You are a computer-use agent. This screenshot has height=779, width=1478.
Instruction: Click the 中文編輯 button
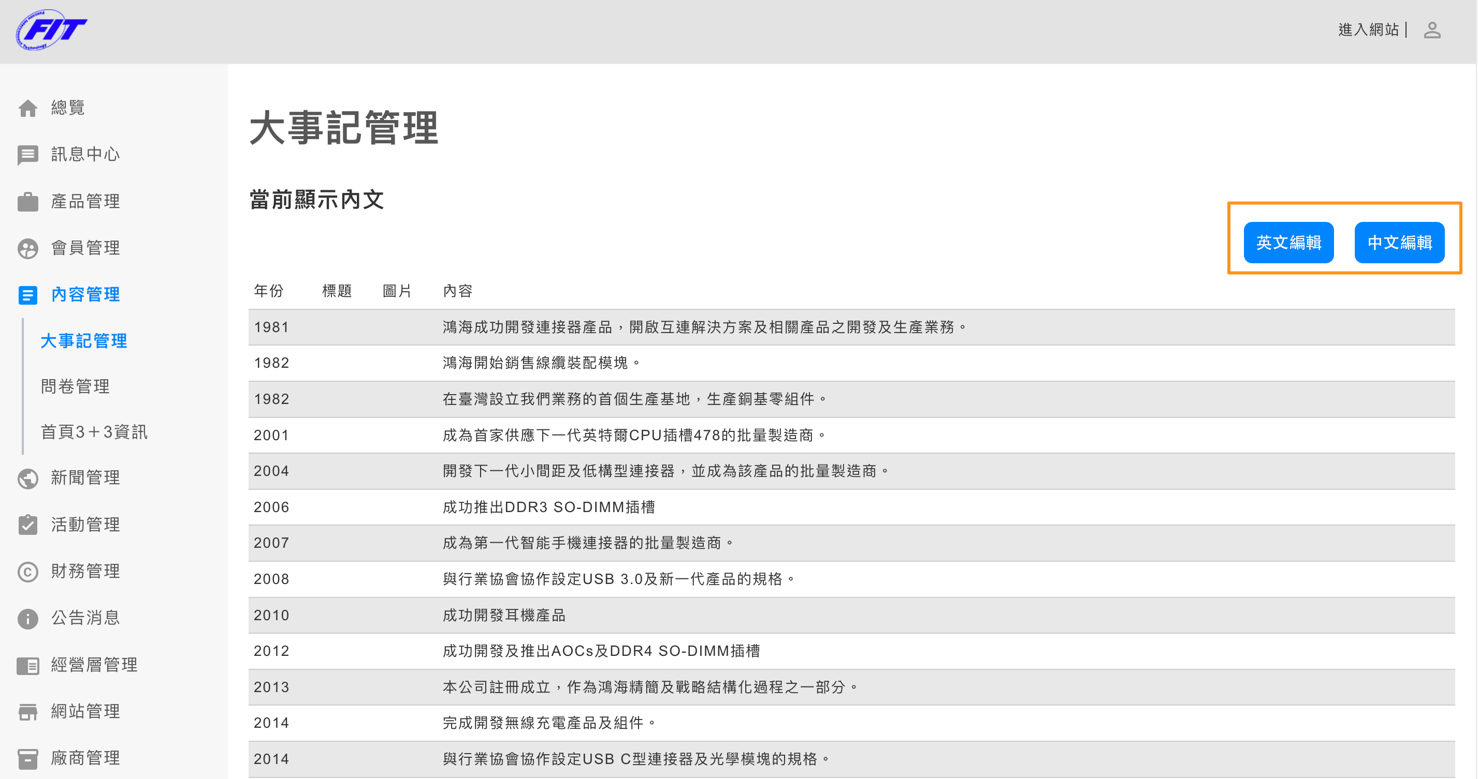coord(1399,243)
